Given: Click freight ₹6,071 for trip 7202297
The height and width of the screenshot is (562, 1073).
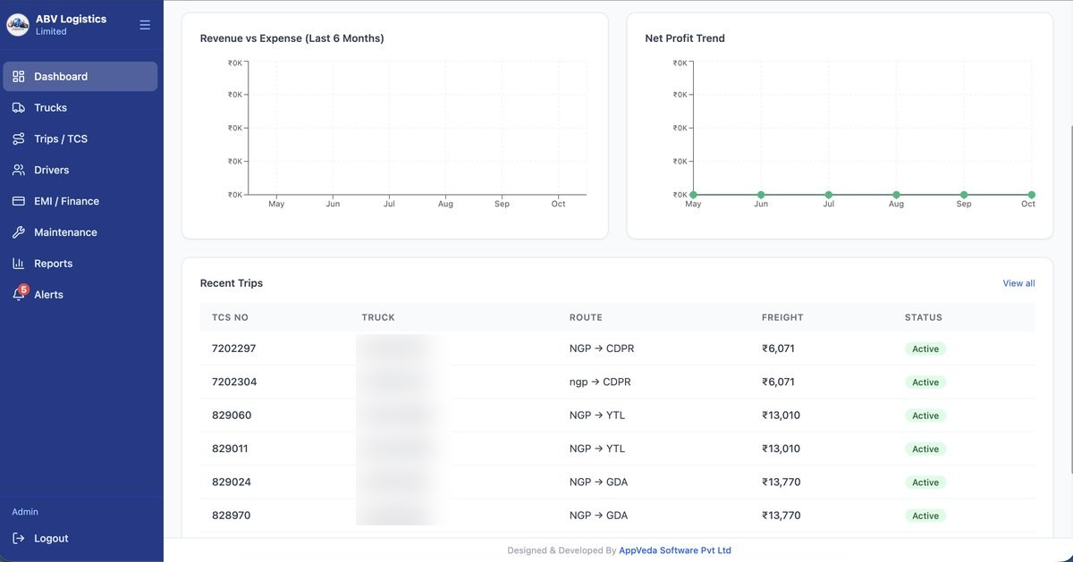Looking at the screenshot, I should tap(778, 348).
